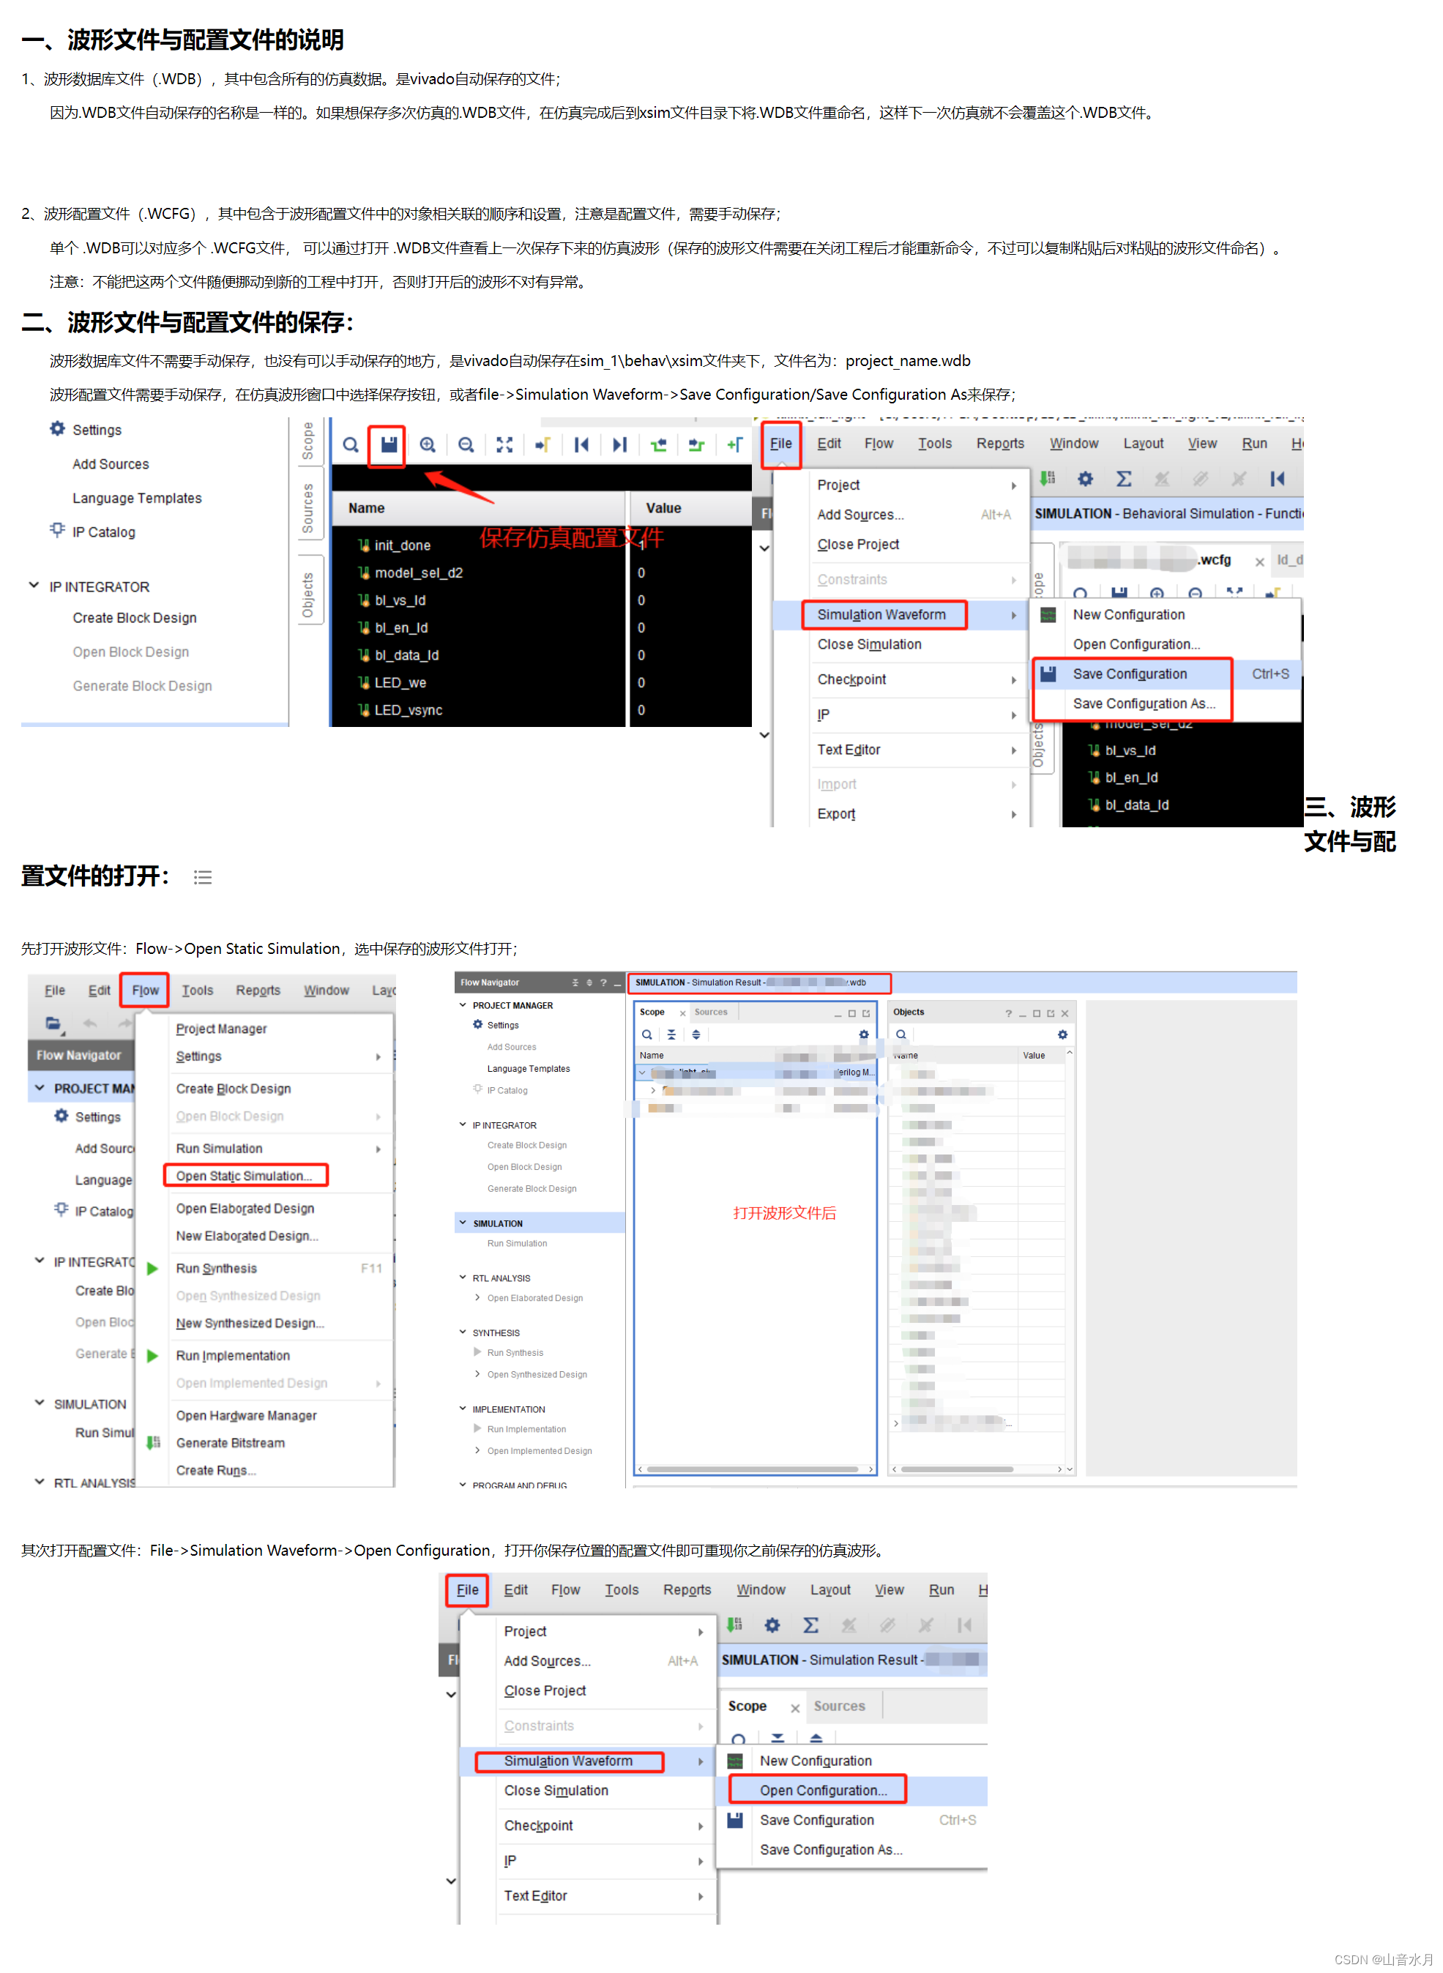Select New Synthesized Design... menu item

click(x=250, y=1323)
